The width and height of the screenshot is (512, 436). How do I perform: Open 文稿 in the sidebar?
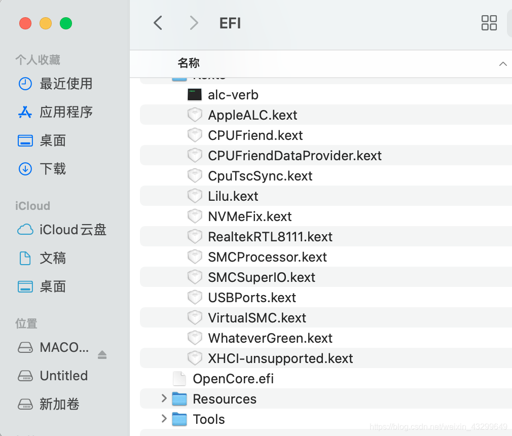tap(53, 258)
